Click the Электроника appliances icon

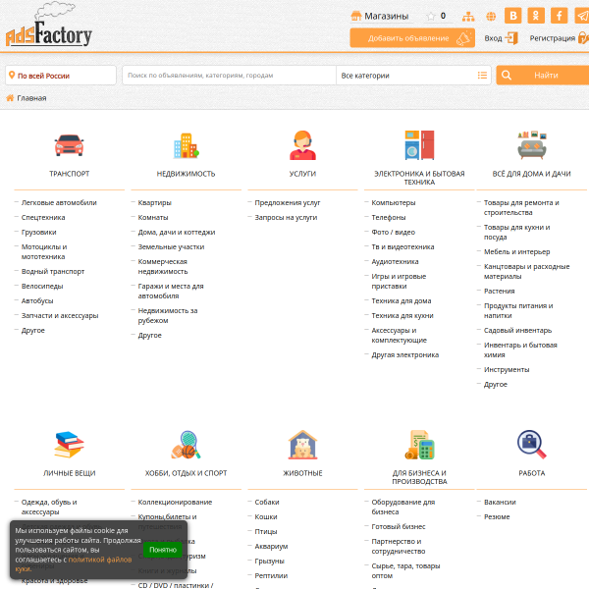tap(419, 145)
